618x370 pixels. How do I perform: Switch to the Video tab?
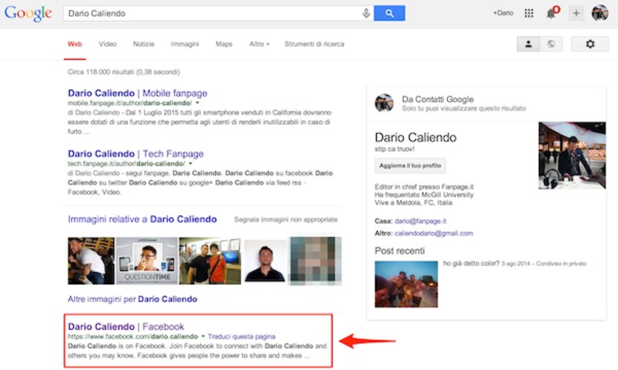[108, 44]
